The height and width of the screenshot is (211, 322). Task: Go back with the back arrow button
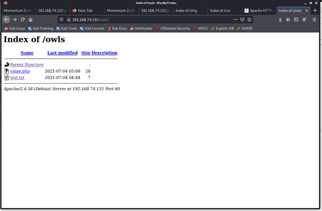click(6, 20)
